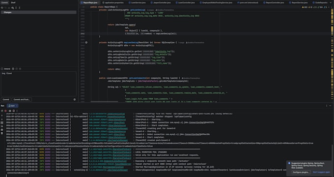Image resolution: width=334 pixels, height=177 pixels.
Task: Switch to the Shelf tab
Action: [13, 2]
